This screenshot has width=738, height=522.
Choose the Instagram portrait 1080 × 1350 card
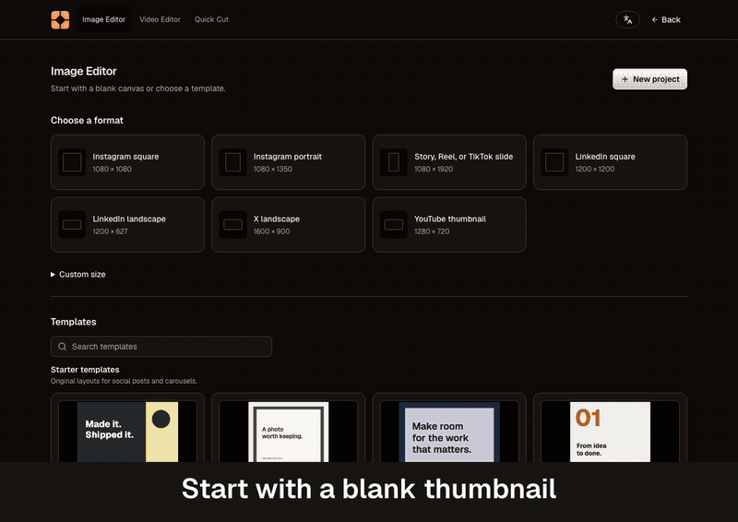289,162
